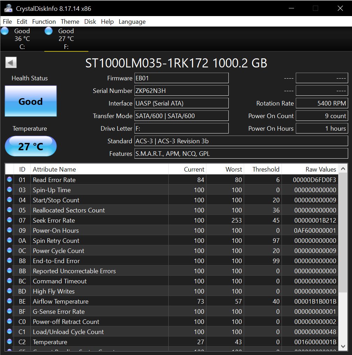Click the status dot for Load/Unload Cycle Count
Viewport: 352px width, 355px height.
(9, 331)
